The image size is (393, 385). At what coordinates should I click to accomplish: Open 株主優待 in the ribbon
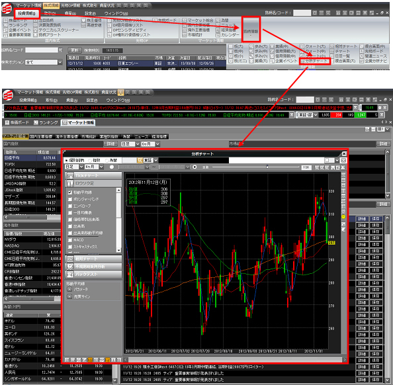pos(91,21)
